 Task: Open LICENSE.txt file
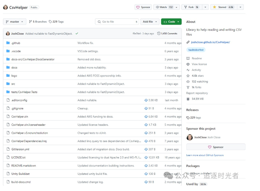pyautogui.click(x=18, y=157)
